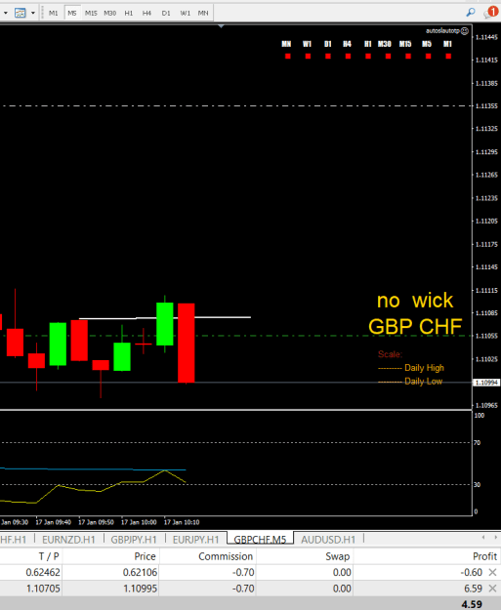
Task: Switch to the EURNZD.H1 chart tab
Action: coord(68,540)
